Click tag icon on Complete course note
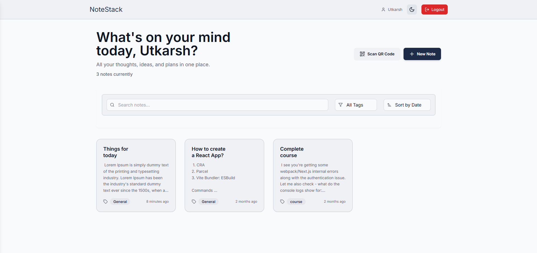 pyautogui.click(x=282, y=202)
